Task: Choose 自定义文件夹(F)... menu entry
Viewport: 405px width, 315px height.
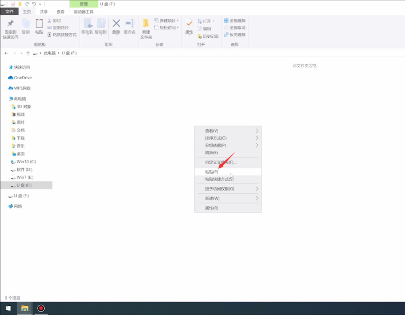Action: tap(228, 162)
